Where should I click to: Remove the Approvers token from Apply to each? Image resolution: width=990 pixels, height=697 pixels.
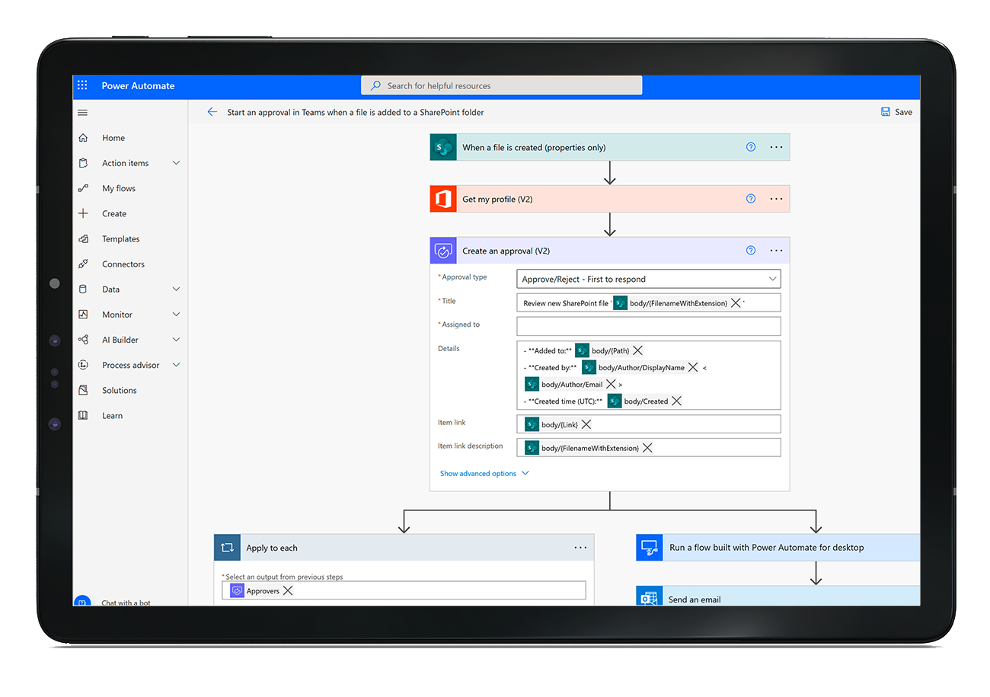288,591
